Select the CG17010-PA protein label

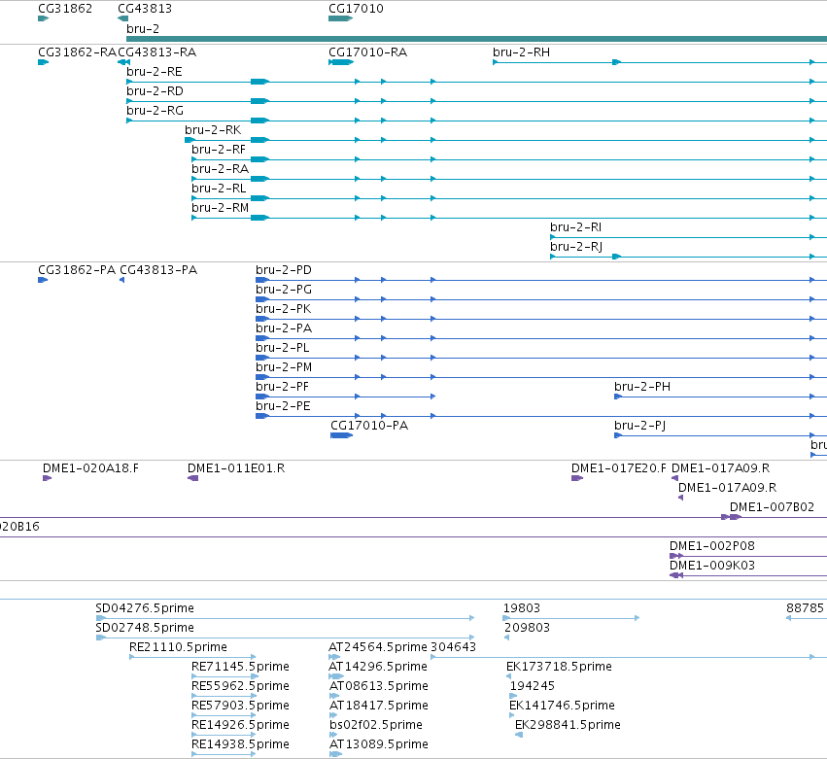(x=369, y=426)
